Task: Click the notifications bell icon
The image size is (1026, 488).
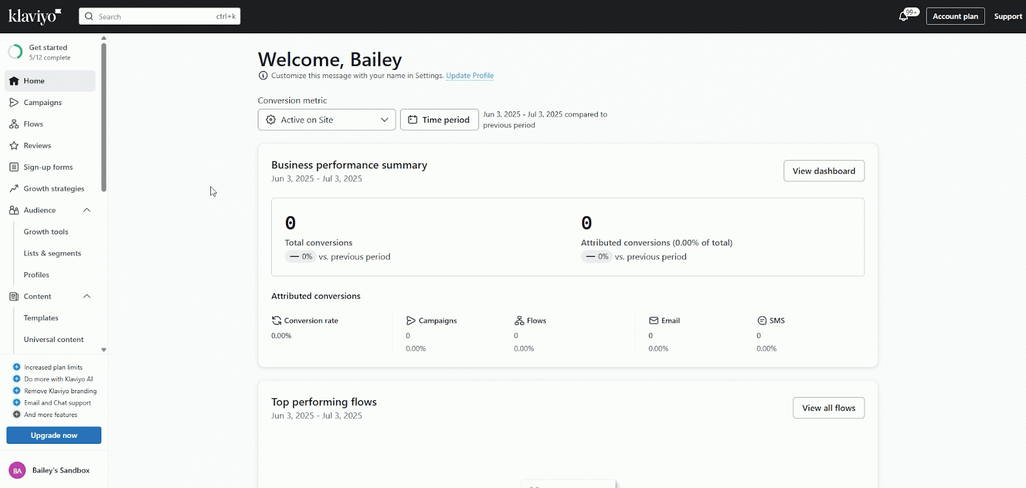Action: [x=904, y=17]
